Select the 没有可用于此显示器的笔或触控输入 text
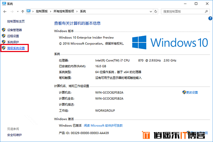Image resolution: width=213 pixels, height=142 pixels. [x=118, y=78]
